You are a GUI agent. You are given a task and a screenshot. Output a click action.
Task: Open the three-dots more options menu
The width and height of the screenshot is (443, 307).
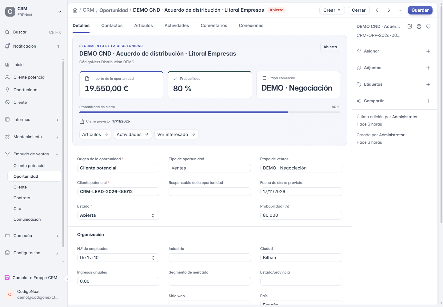click(401, 10)
